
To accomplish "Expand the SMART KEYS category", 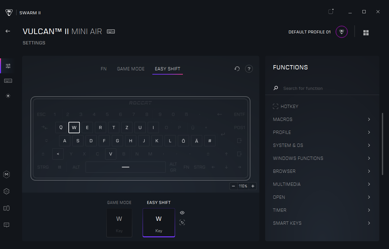I will pos(322,223).
